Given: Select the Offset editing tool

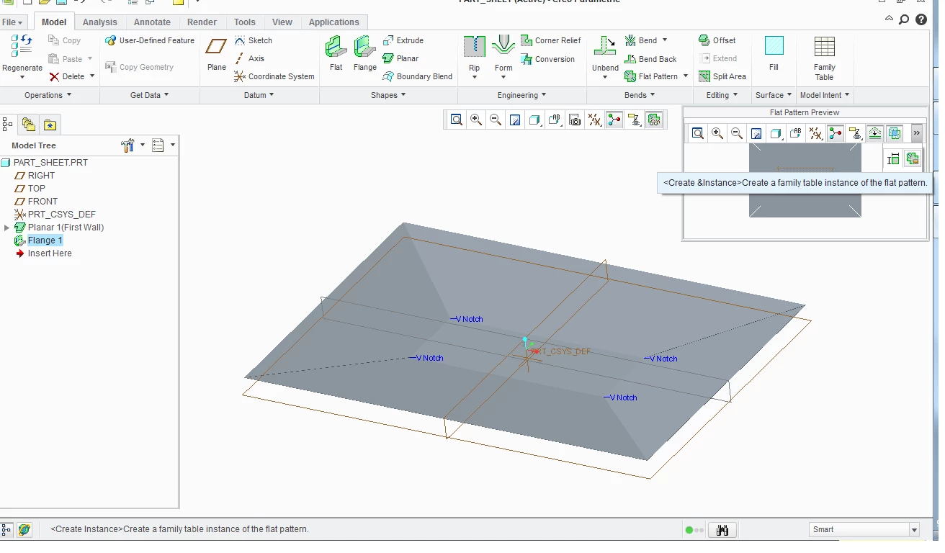Looking at the screenshot, I should click(x=717, y=40).
